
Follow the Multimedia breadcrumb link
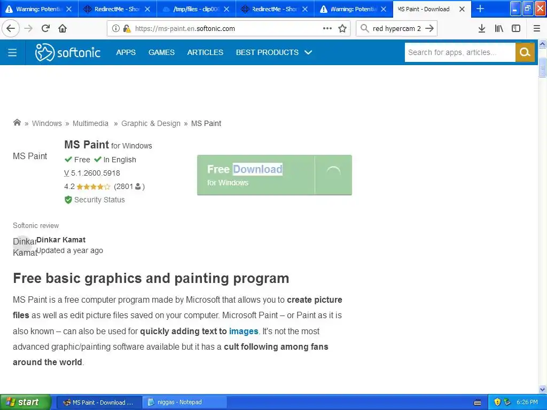point(90,123)
